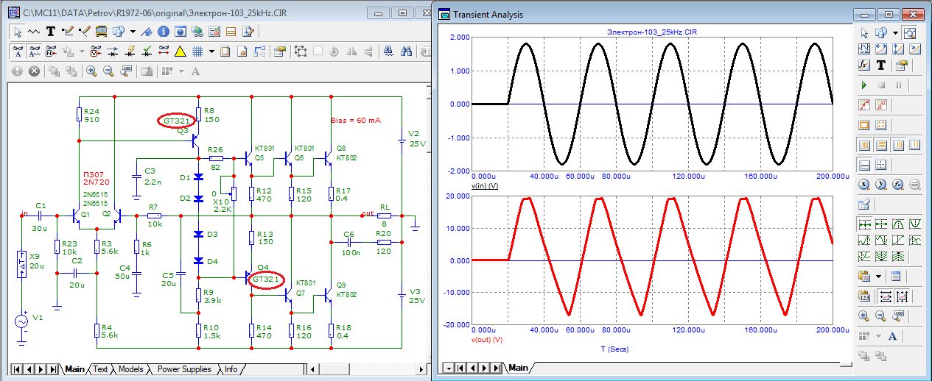Select the wire mode zigzag tool
932x381 pixels.
34,32
